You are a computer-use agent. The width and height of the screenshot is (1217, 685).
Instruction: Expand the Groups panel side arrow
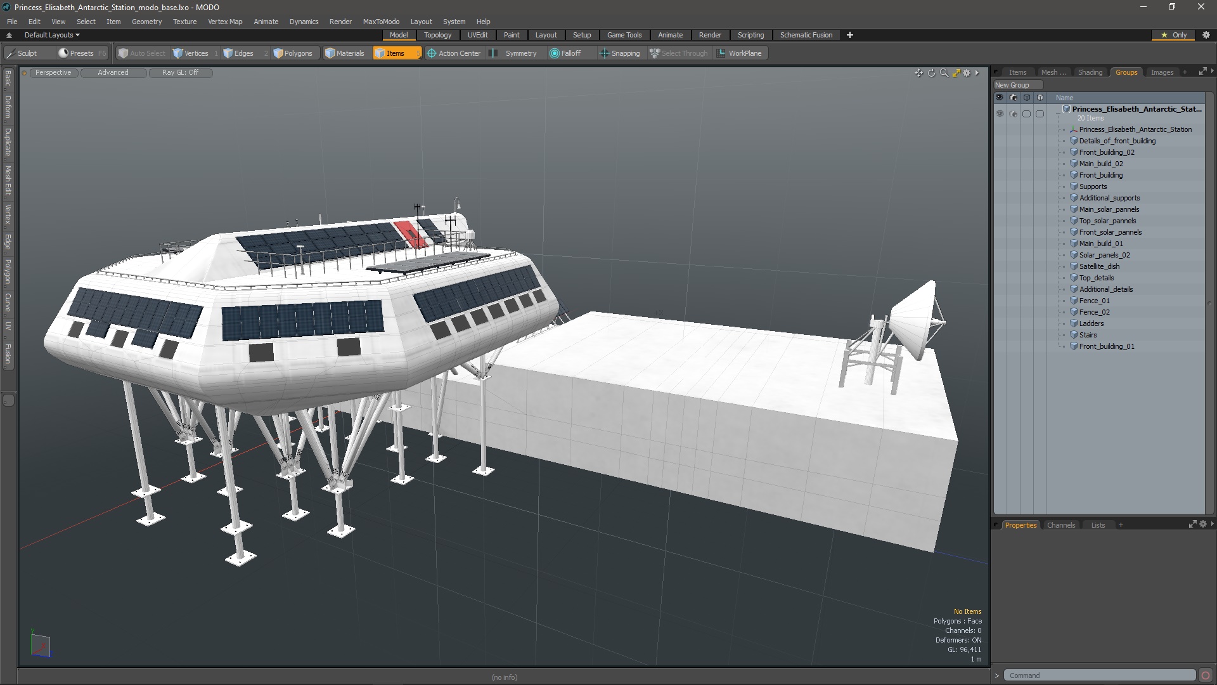1212,71
